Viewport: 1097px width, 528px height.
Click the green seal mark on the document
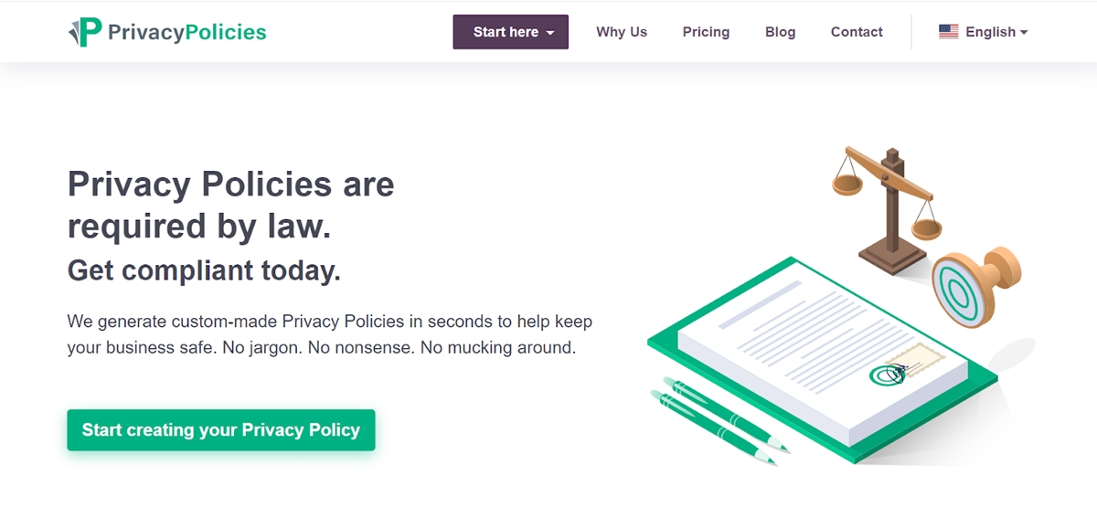click(886, 374)
